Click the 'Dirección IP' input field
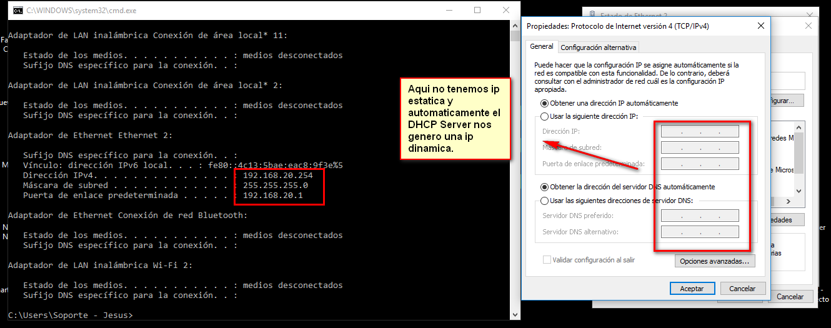Viewport: 831px width, 328px height. (x=700, y=132)
